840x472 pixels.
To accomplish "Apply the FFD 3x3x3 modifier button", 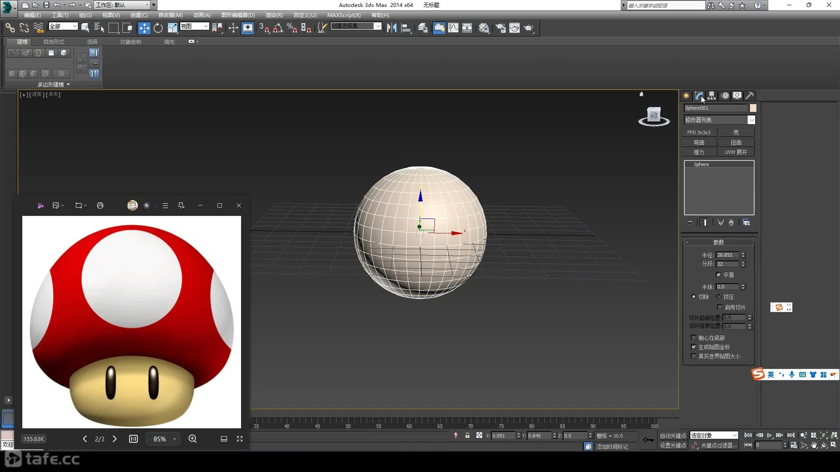I will tap(699, 132).
